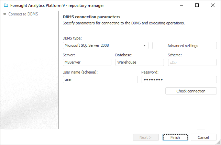
Task: Select the Connect to DBMS step
Action: point(23,14)
